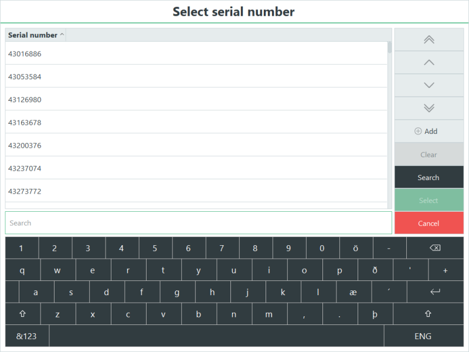Click the Add button
The height and width of the screenshot is (352, 469).
point(429,131)
